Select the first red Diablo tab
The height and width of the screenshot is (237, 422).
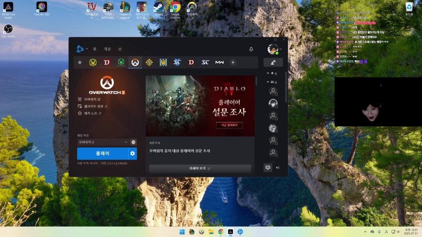click(x=107, y=62)
